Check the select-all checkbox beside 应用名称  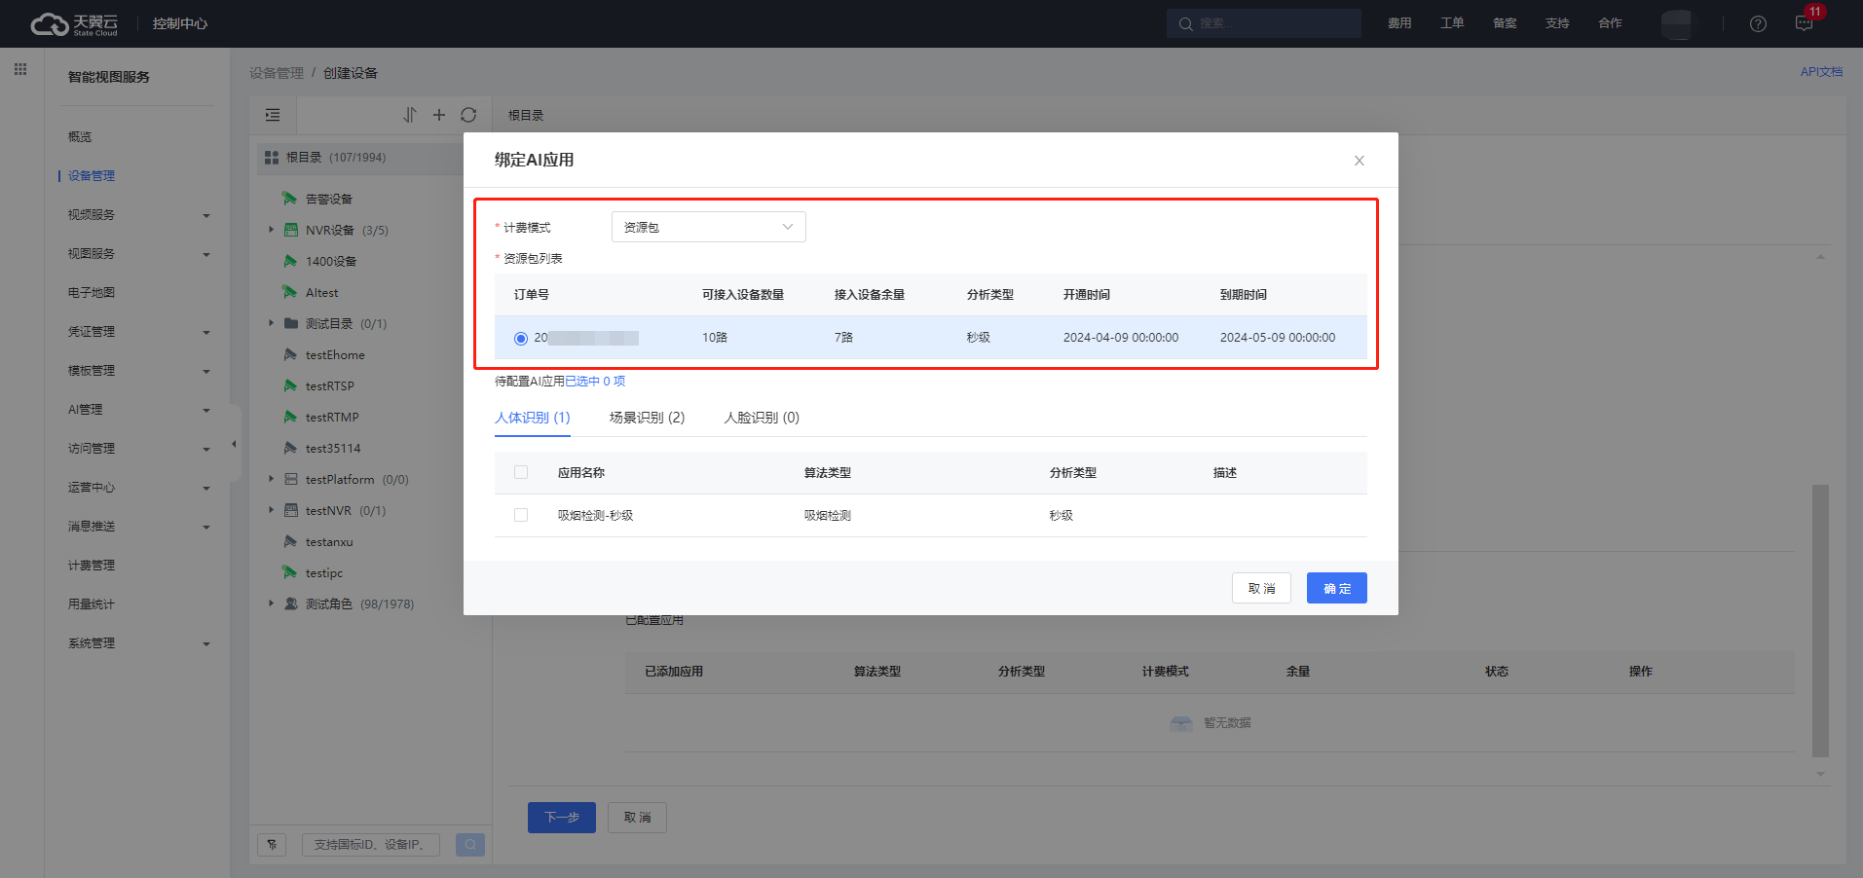[x=521, y=472]
